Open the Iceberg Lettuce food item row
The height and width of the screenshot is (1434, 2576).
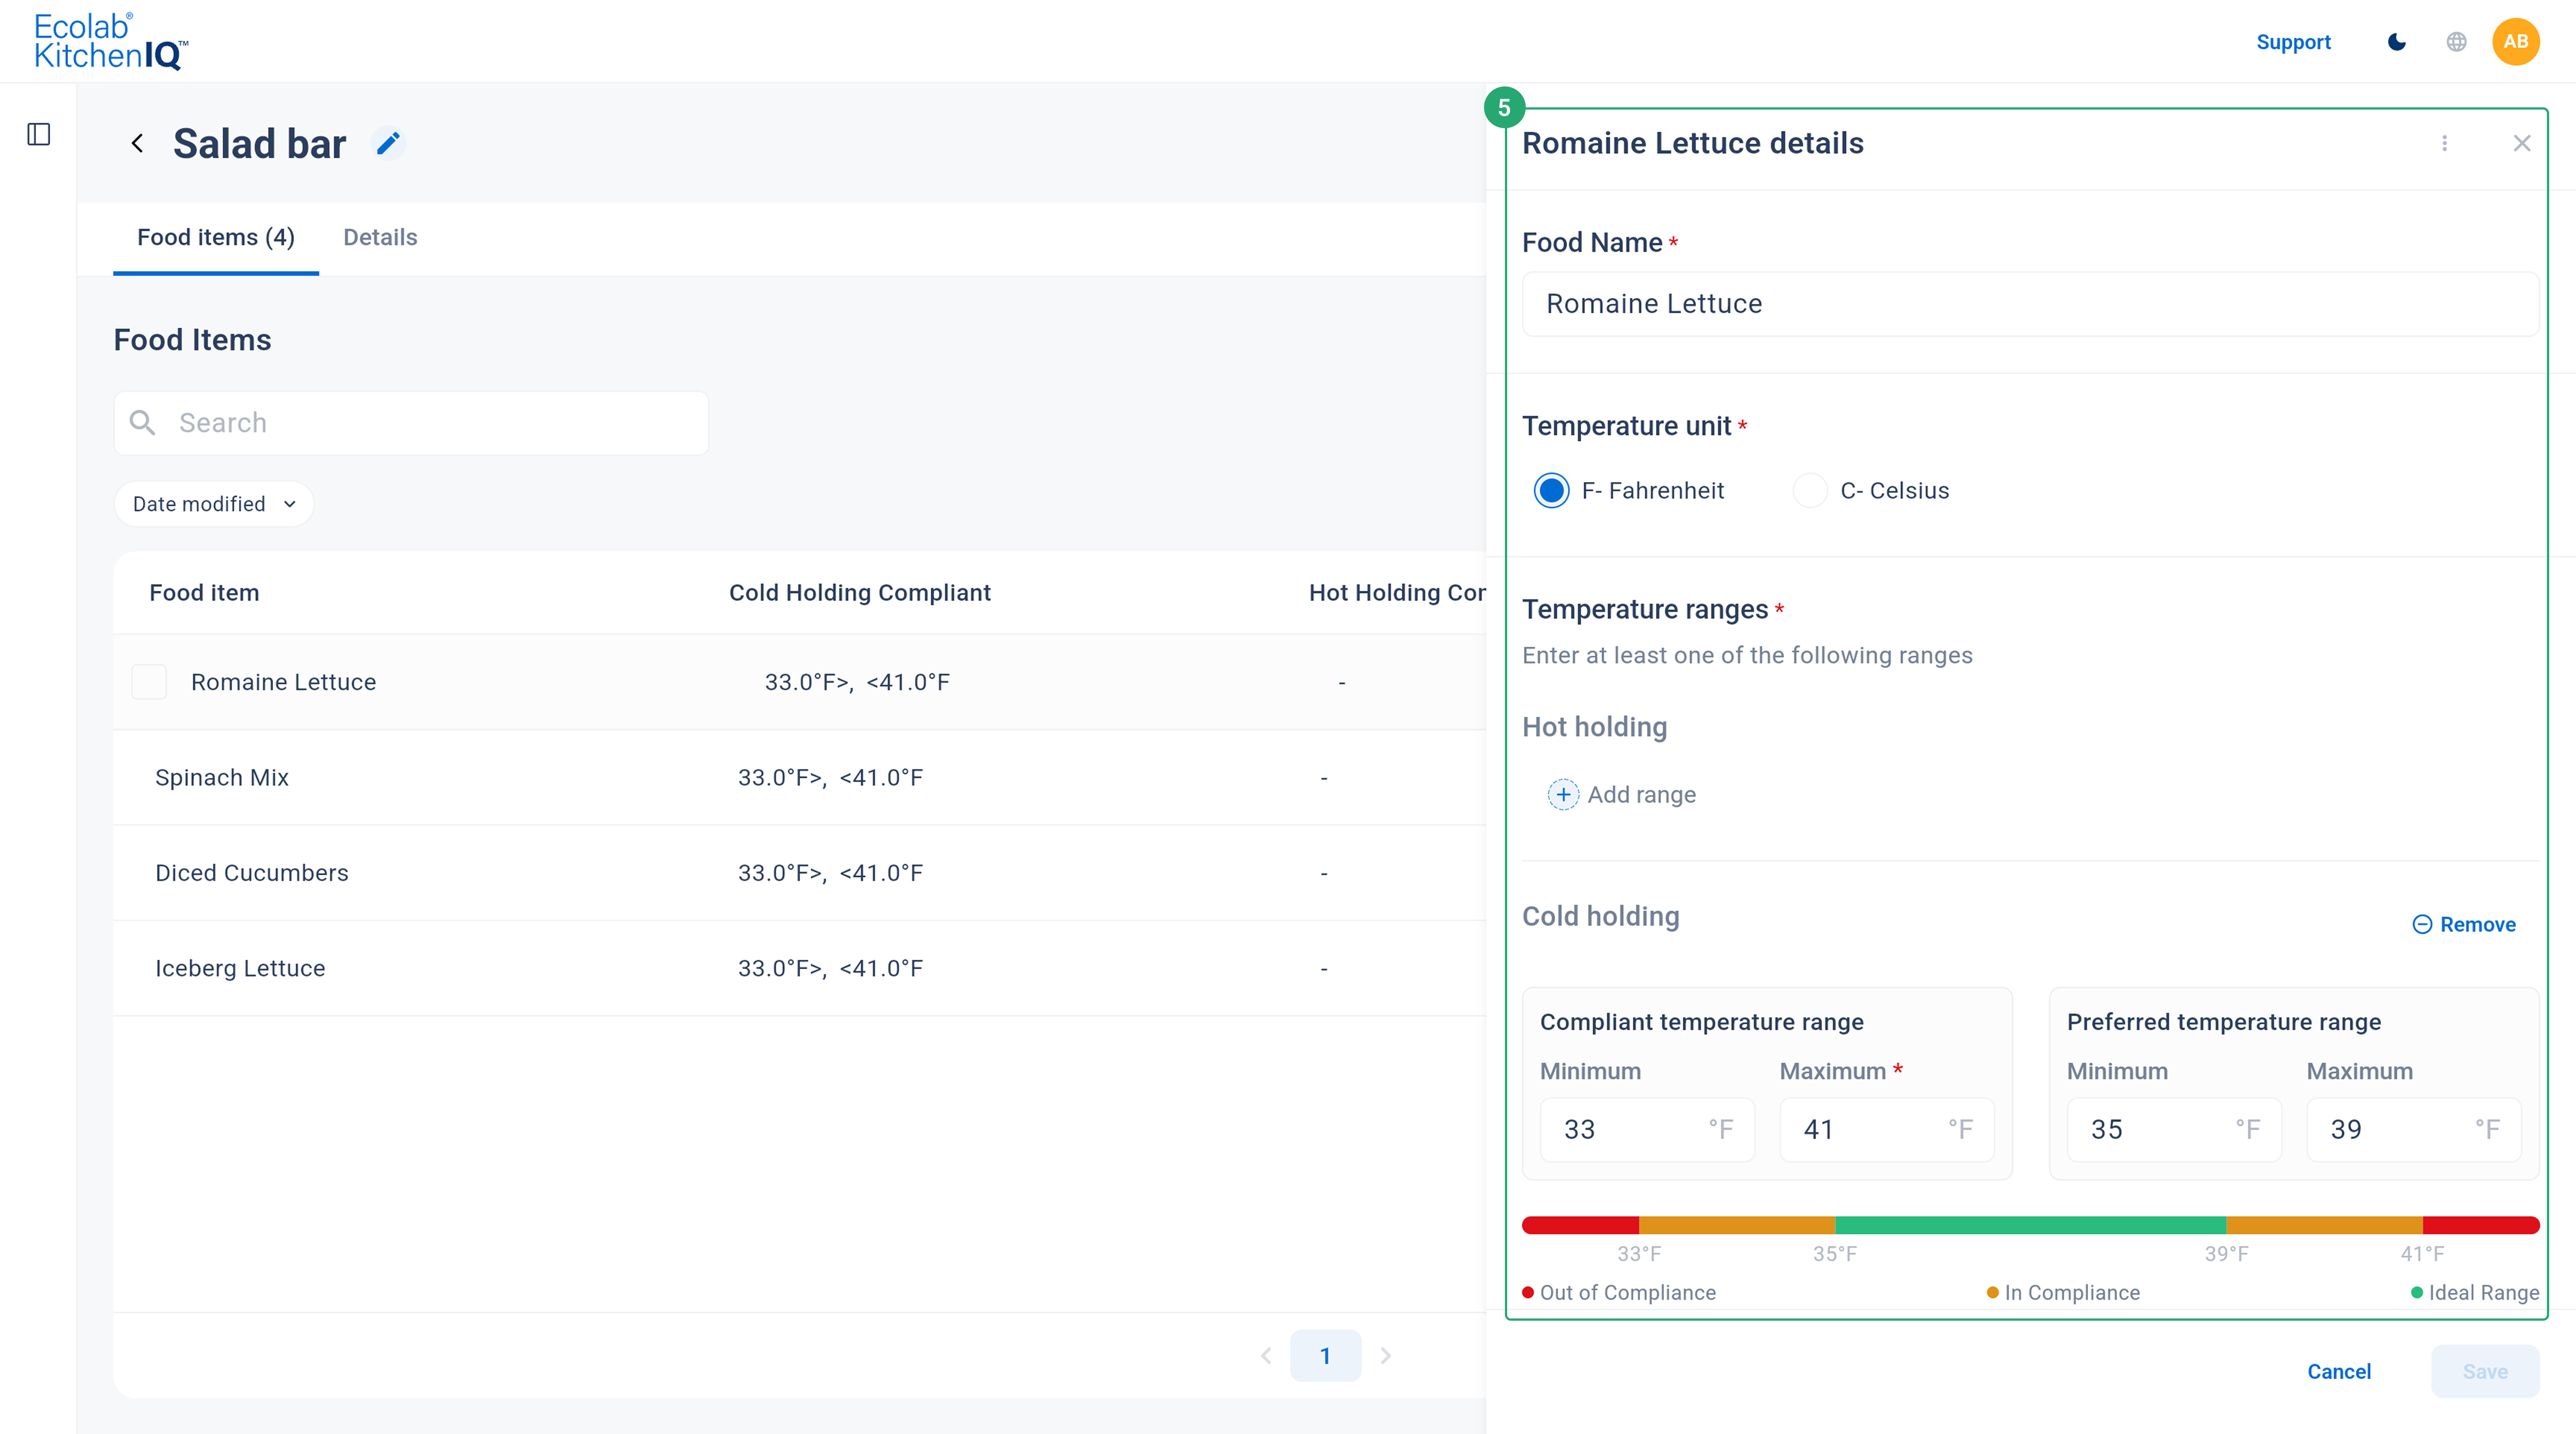(799, 968)
